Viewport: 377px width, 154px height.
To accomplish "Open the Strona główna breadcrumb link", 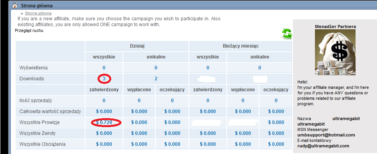I will [x=38, y=13].
